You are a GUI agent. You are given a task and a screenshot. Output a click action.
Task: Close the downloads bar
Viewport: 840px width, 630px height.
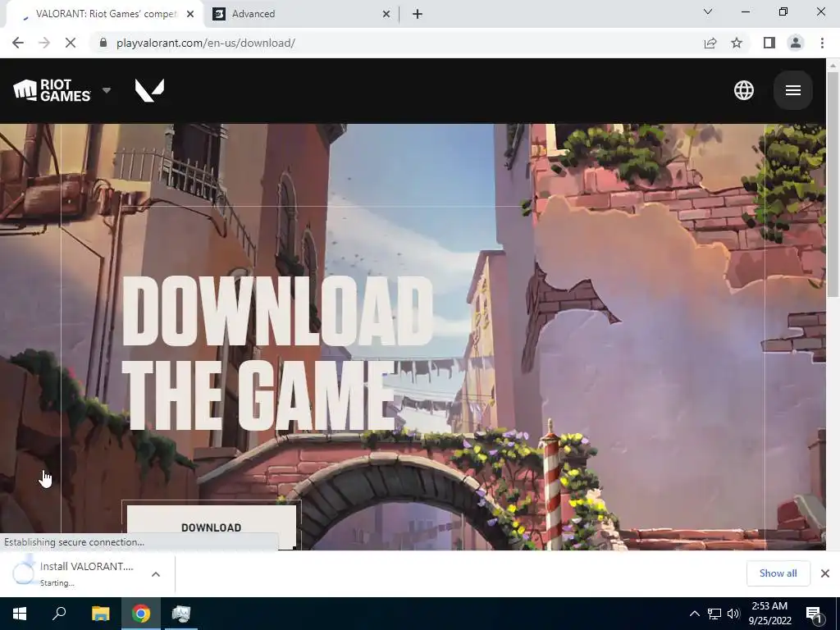pyautogui.click(x=825, y=573)
